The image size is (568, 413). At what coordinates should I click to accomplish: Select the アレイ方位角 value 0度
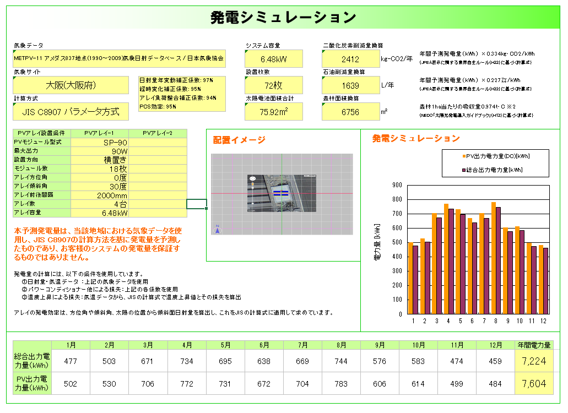coord(100,177)
